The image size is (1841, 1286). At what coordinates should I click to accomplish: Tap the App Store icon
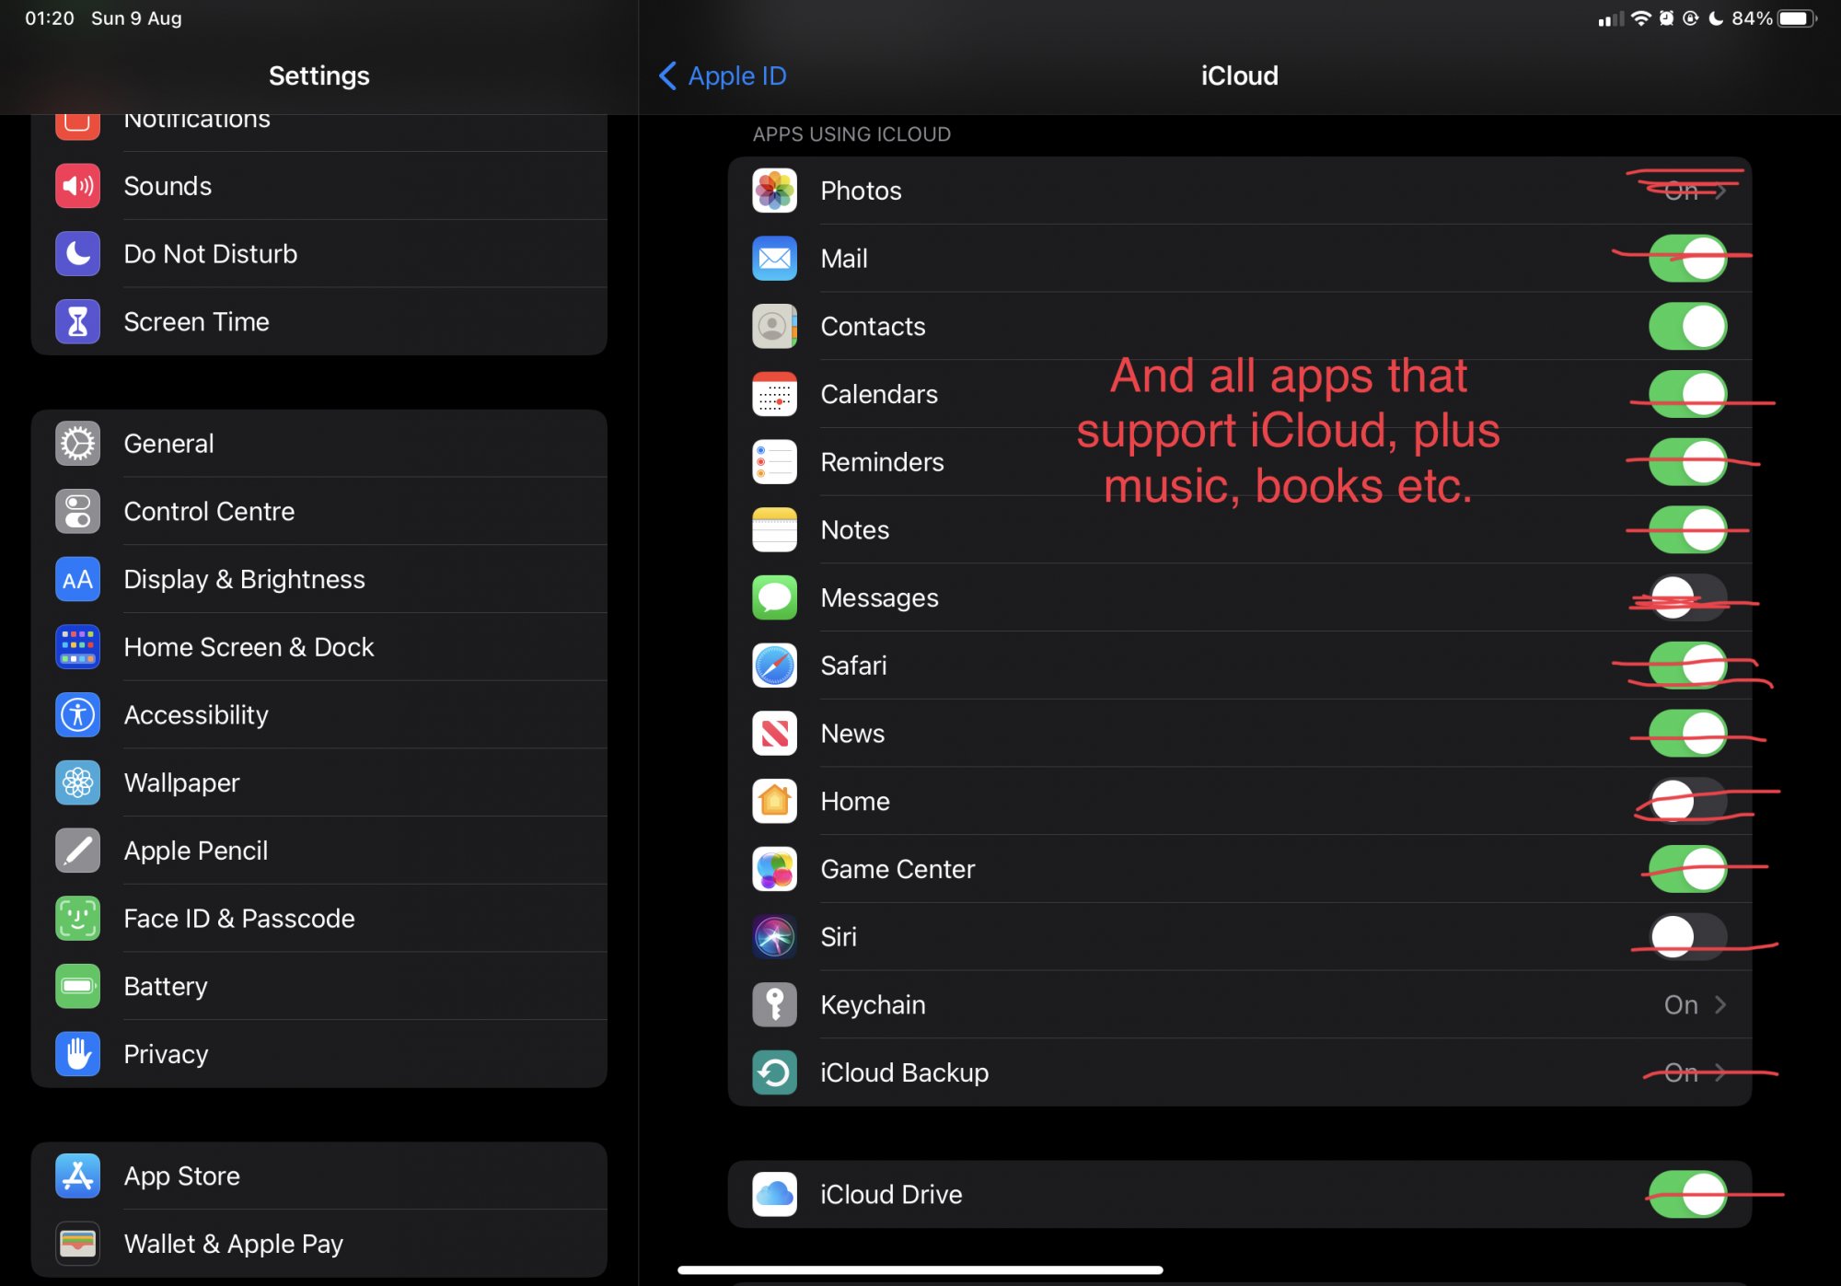tap(77, 1176)
